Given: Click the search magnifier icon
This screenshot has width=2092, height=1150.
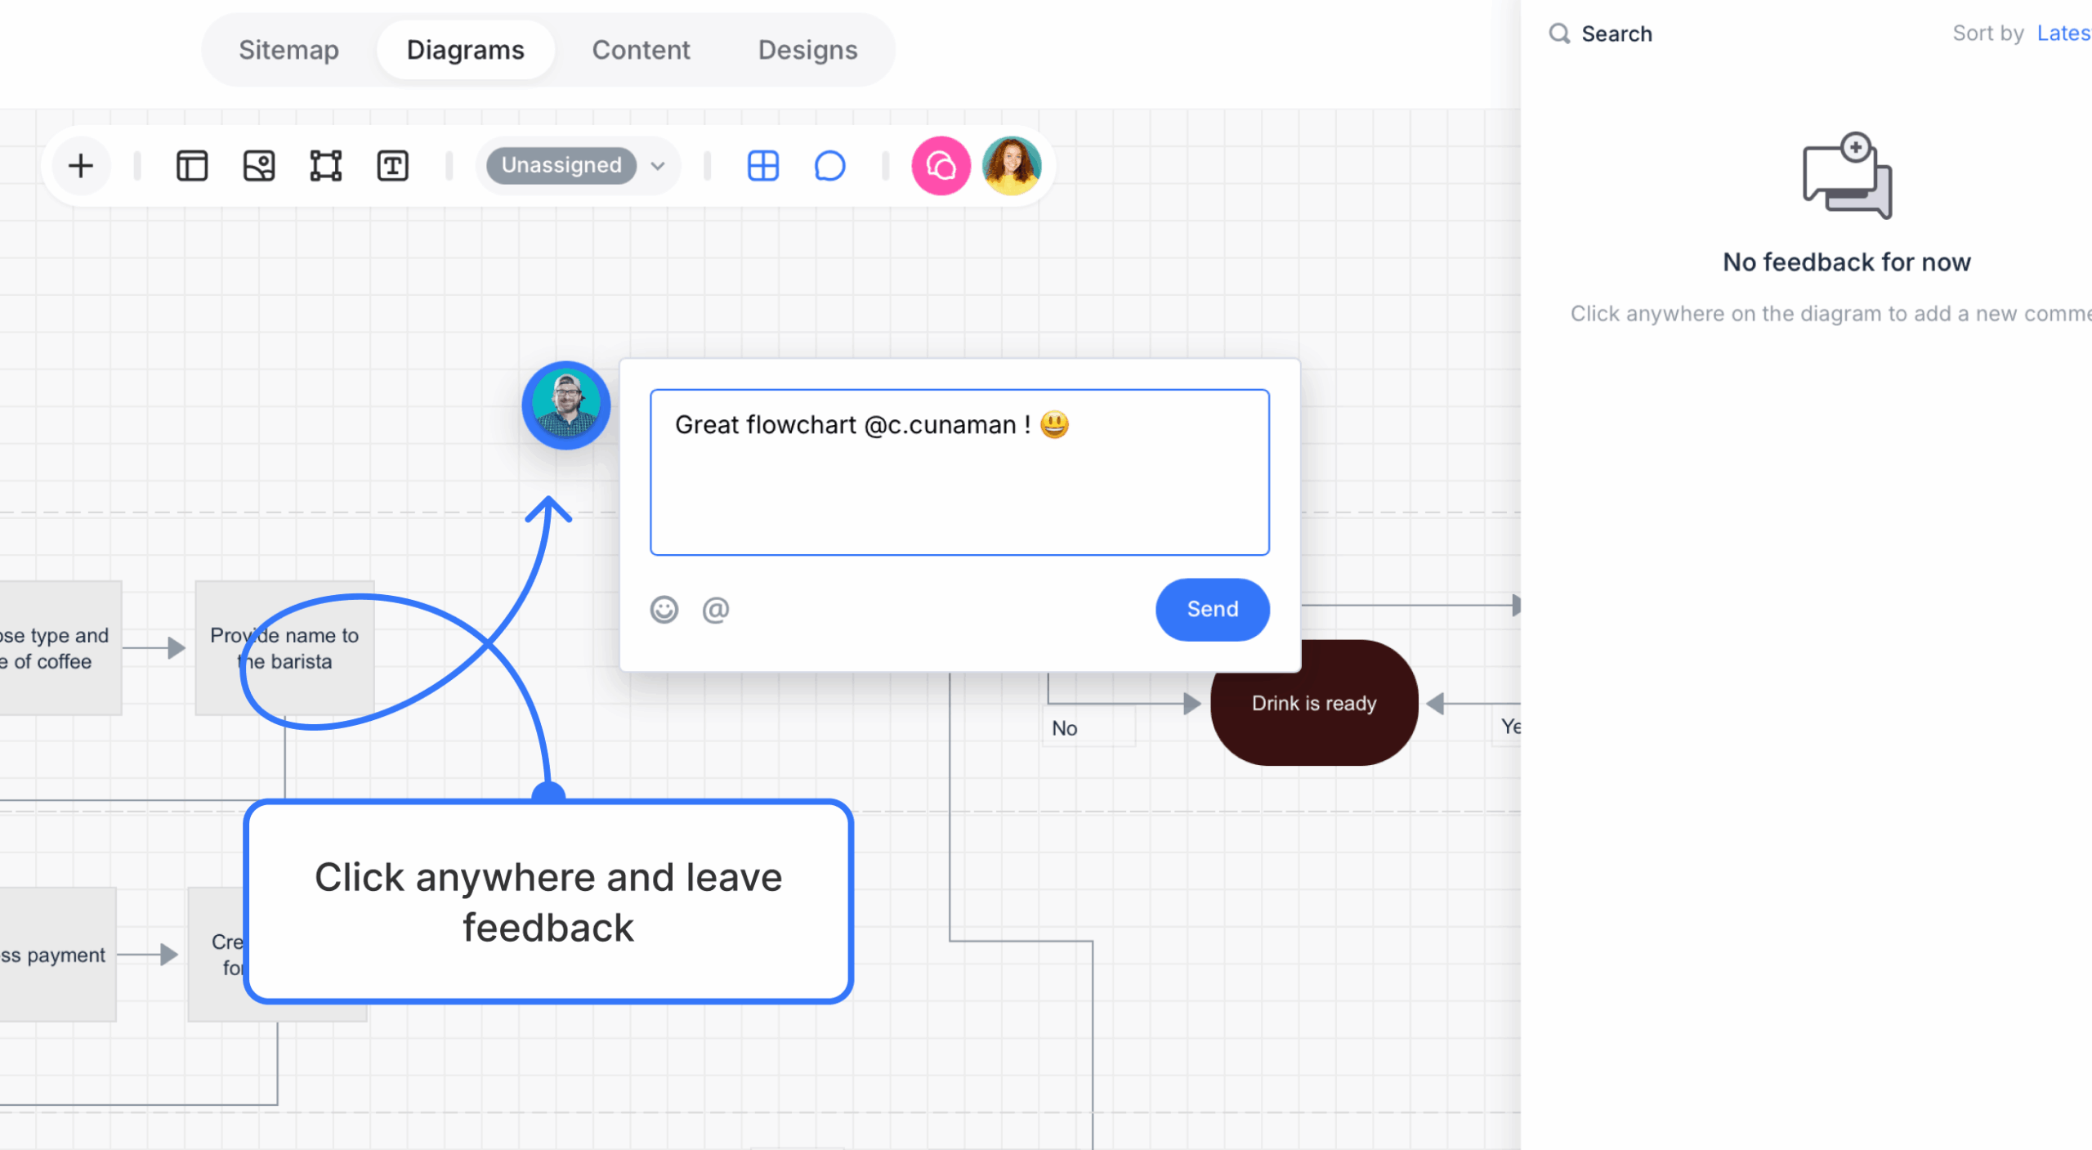Looking at the screenshot, I should pos(1559,34).
